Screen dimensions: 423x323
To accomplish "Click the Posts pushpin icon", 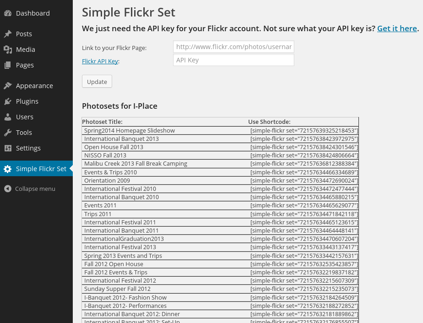I will point(8,34).
